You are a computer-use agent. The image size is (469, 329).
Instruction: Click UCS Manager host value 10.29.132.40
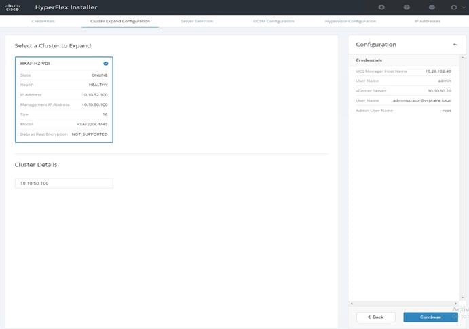tap(438, 71)
